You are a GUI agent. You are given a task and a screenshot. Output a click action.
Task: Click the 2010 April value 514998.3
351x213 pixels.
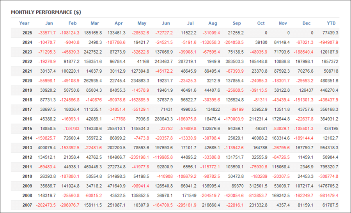pos(115,176)
